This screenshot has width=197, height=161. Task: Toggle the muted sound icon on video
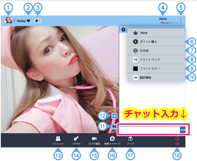[x=114, y=126]
